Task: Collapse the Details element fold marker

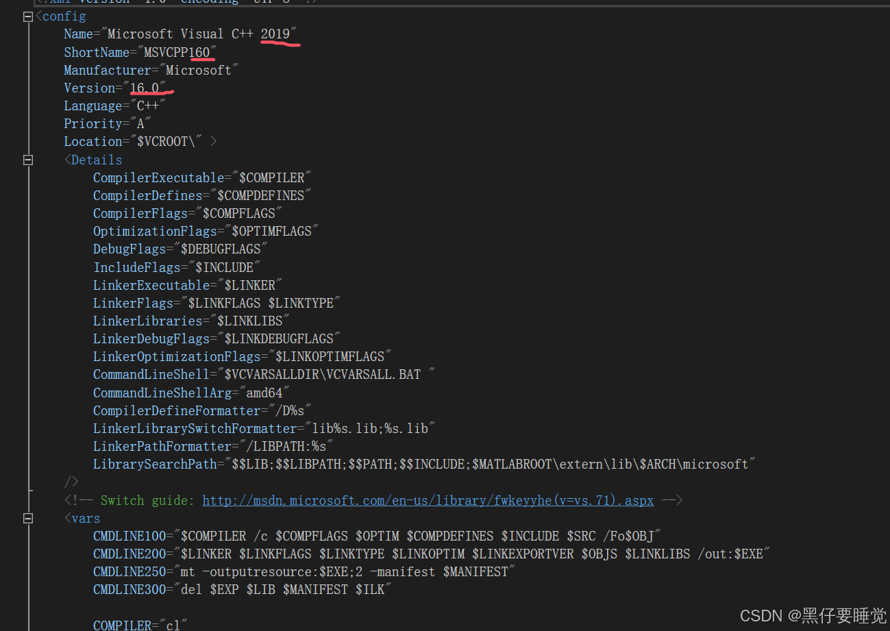Action: [27, 160]
